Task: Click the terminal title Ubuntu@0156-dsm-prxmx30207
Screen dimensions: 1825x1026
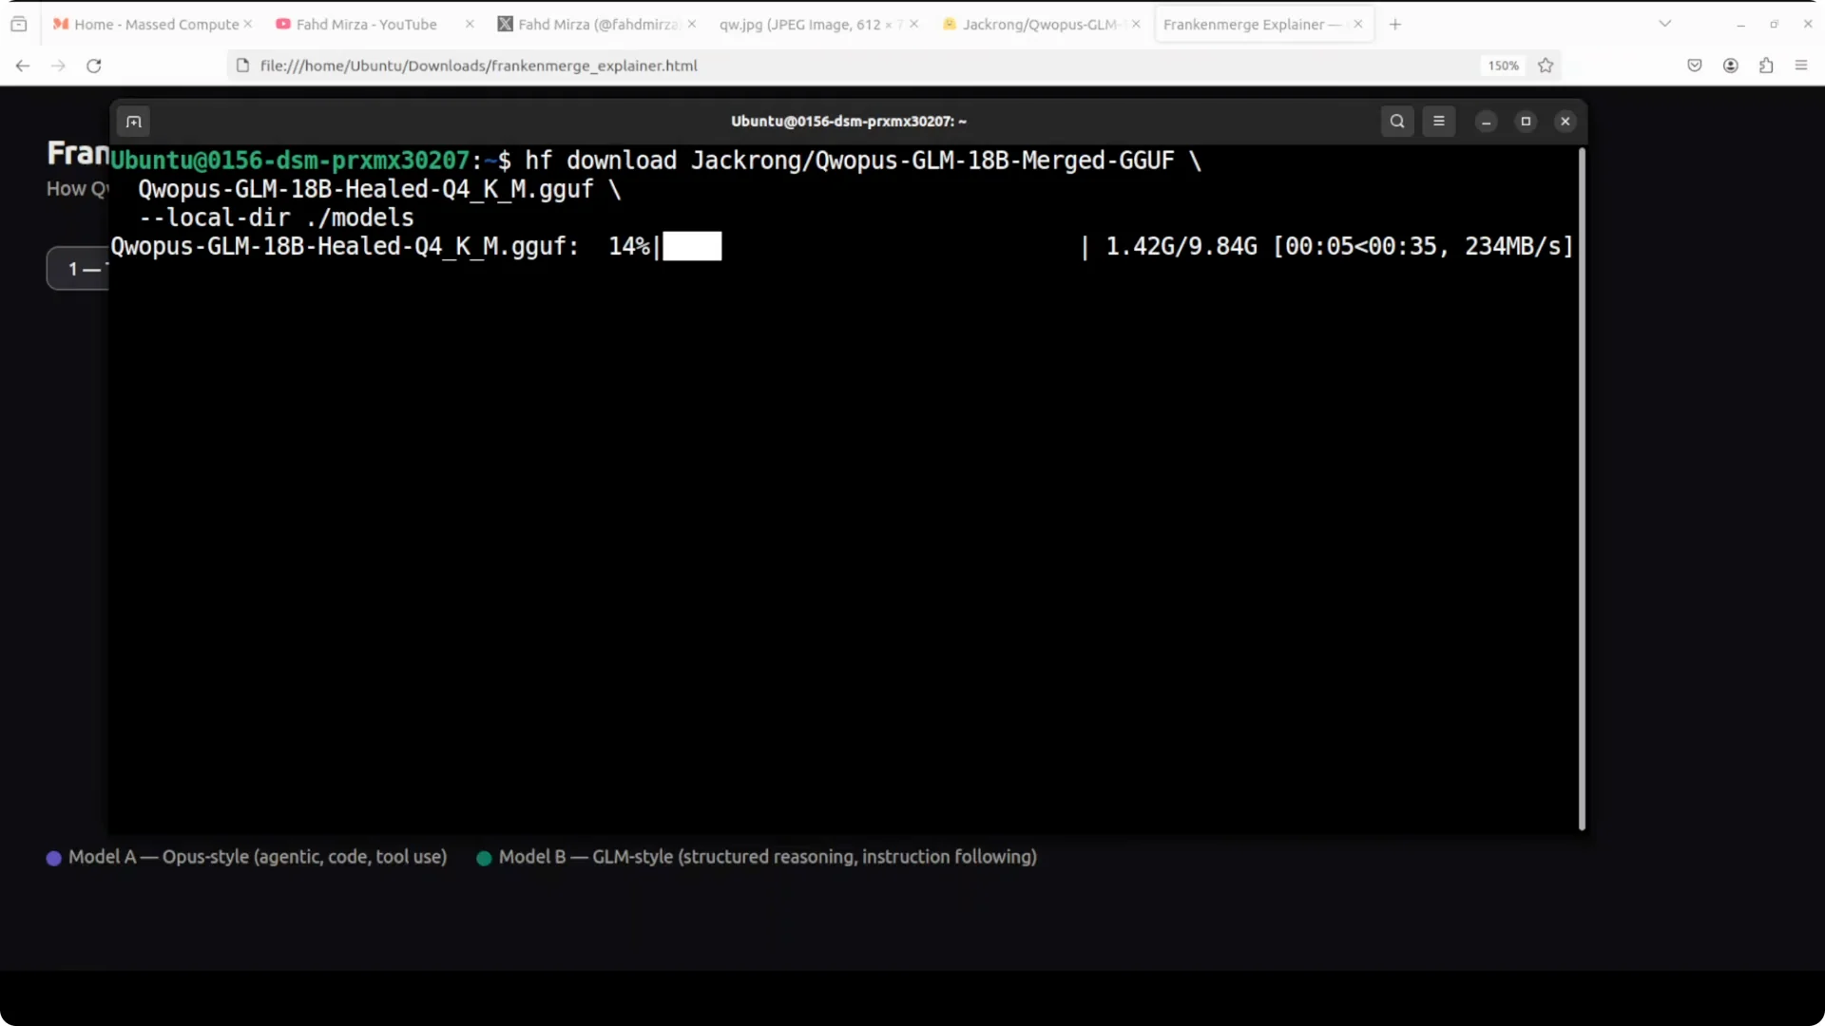Action: tap(849, 122)
